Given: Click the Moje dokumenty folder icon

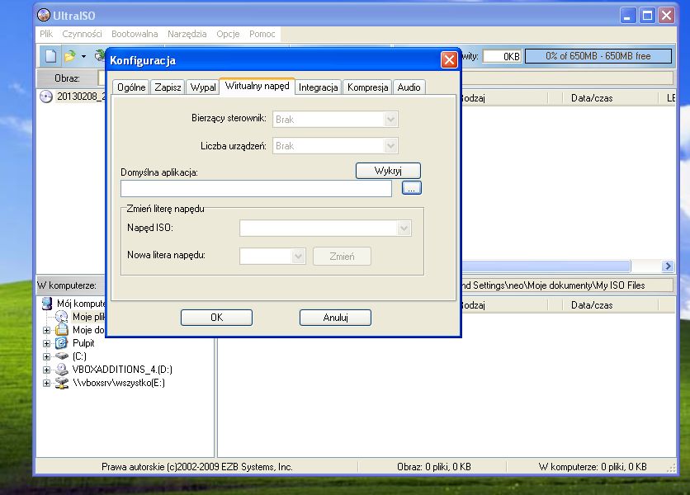Looking at the screenshot, I should click(62, 329).
